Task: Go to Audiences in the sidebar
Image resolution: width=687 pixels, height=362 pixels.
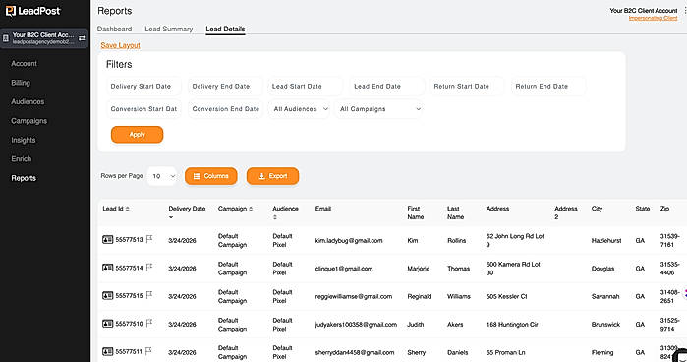Action: (28, 101)
